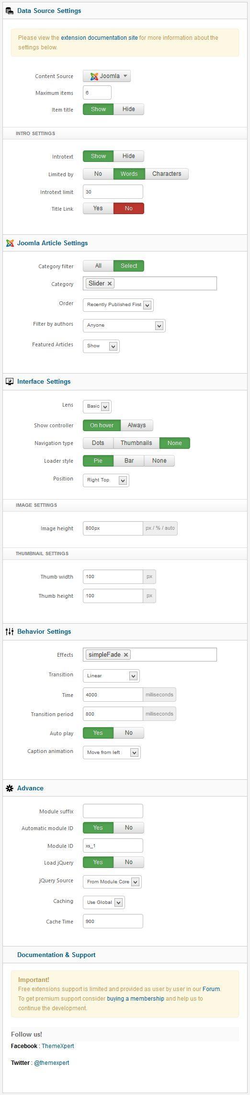This screenshot has width=250, height=1095.
Task: Open the jQuery Source dropdown
Action: 112,882
